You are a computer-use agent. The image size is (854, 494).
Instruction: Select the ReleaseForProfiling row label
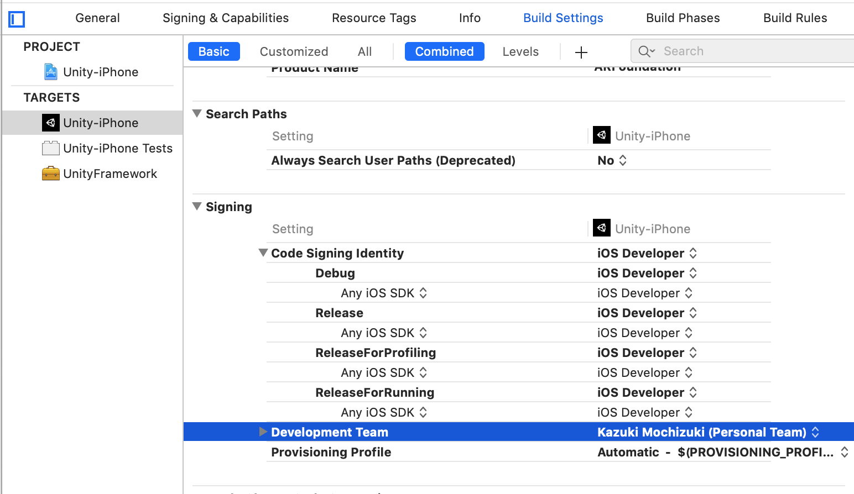click(376, 353)
